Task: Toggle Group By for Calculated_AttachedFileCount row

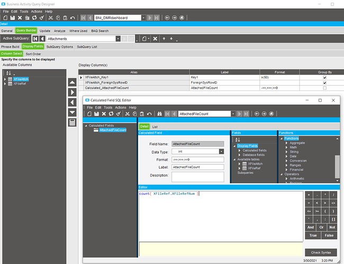Action: pos(324,88)
